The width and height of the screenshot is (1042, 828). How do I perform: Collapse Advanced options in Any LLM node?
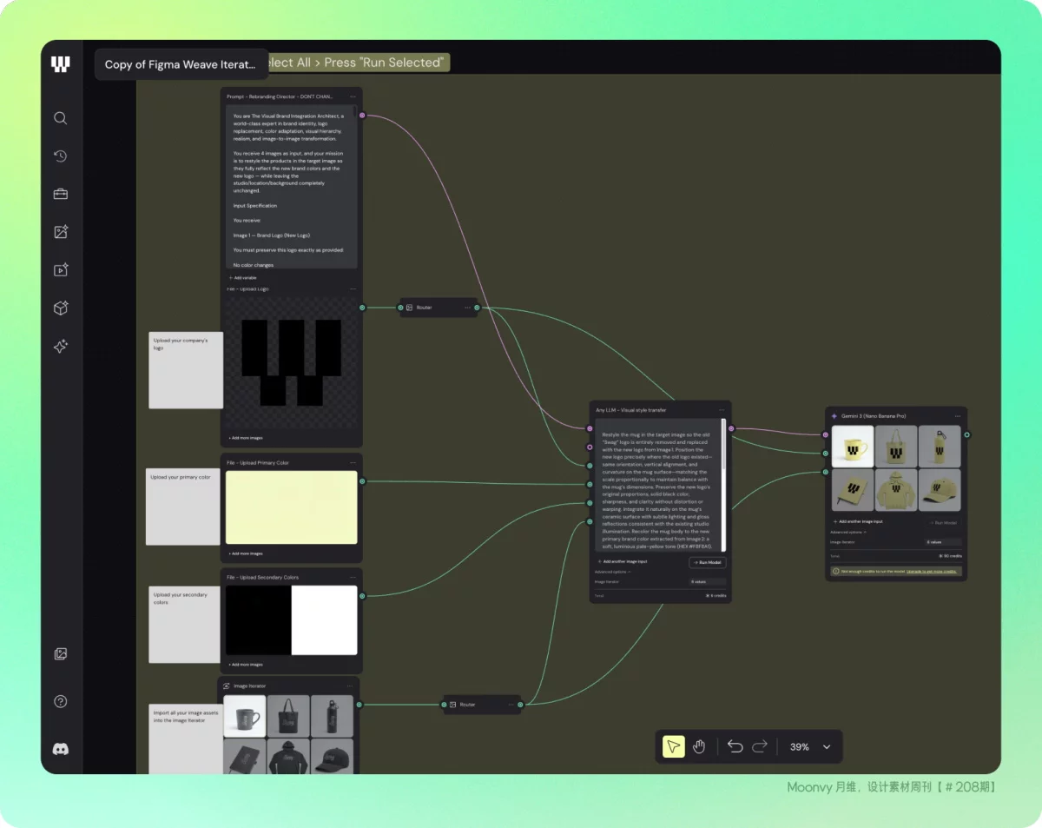[x=612, y=572]
